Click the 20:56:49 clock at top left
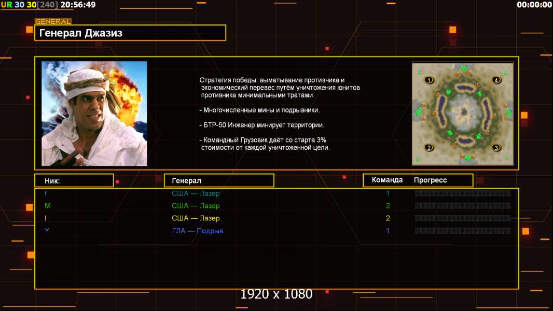The height and width of the screenshot is (311, 553). tap(78, 5)
